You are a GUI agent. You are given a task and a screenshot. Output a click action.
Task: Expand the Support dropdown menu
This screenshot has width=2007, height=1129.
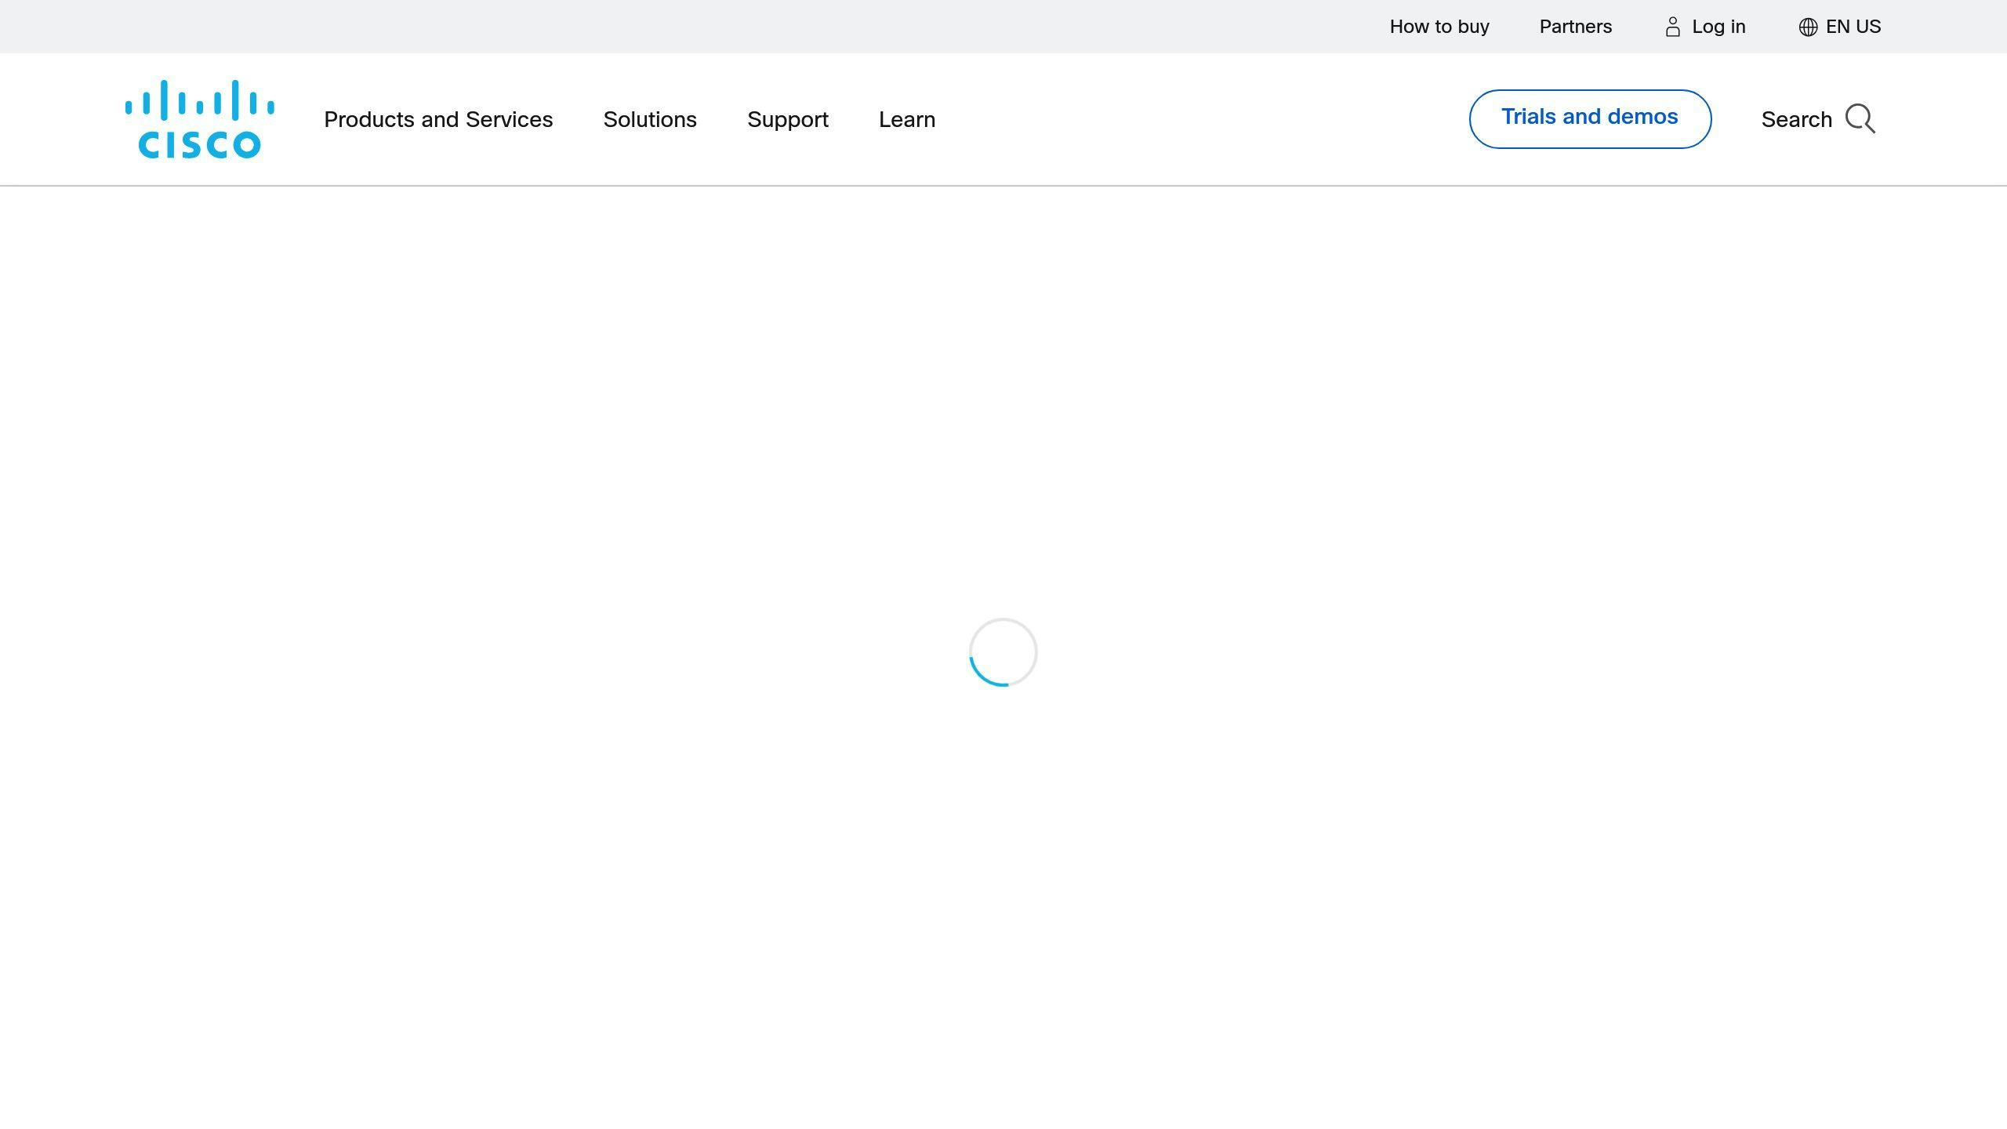pyautogui.click(x=787, y=118)
